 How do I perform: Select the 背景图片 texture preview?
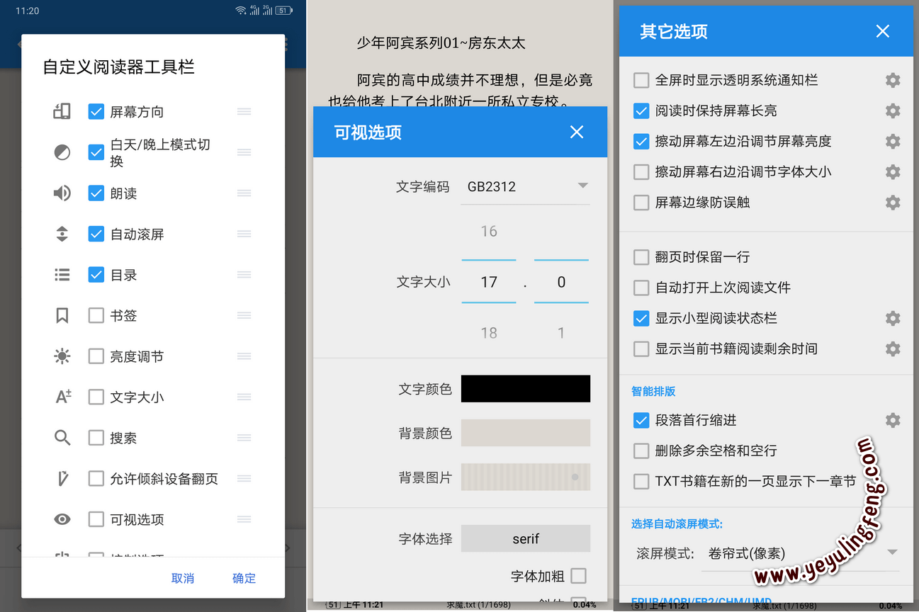point(525,477)
